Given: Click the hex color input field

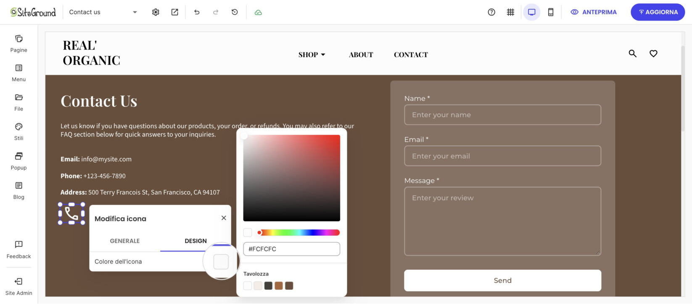Looking at the screenshot, I should pos(292,249).
